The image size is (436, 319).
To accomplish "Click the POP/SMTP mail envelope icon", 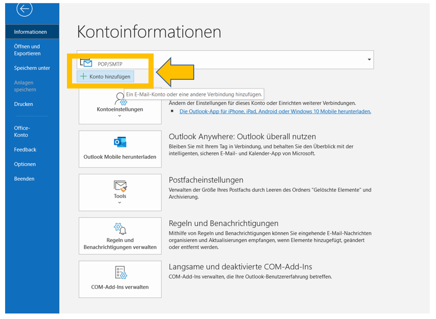I will click(86, 63).
